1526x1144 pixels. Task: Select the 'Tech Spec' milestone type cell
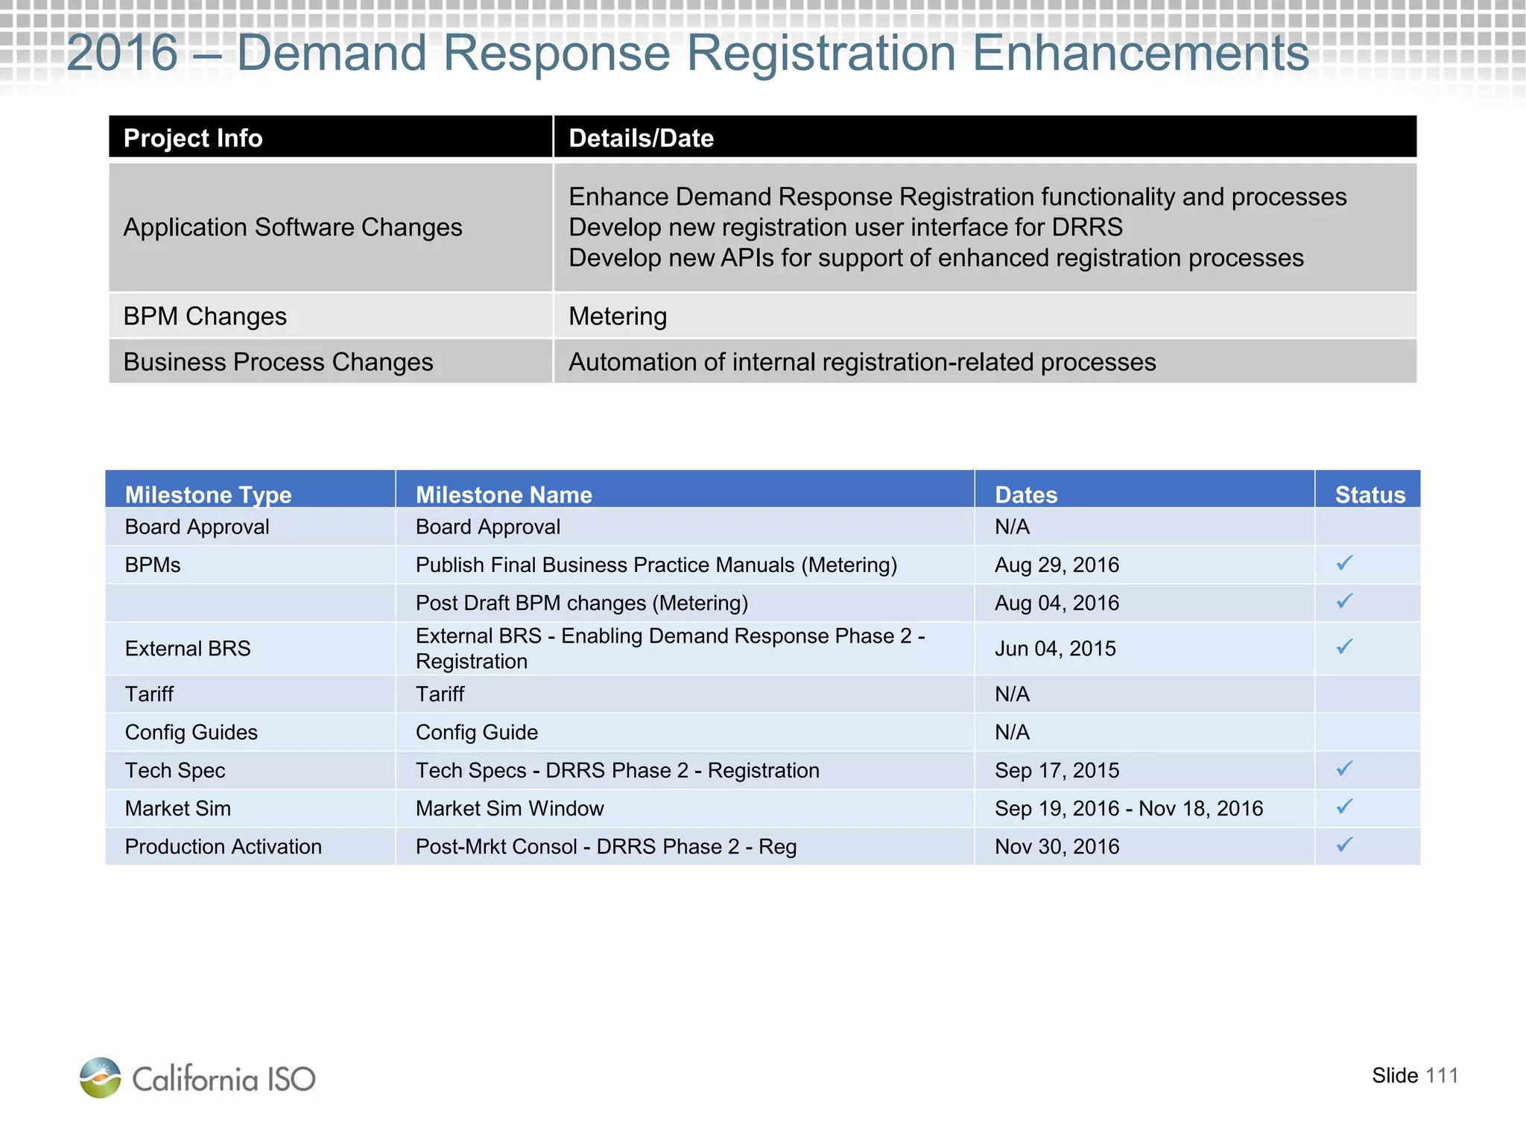[x=250, y=770]
